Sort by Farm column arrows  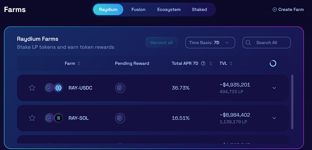(x=79, y=63)
